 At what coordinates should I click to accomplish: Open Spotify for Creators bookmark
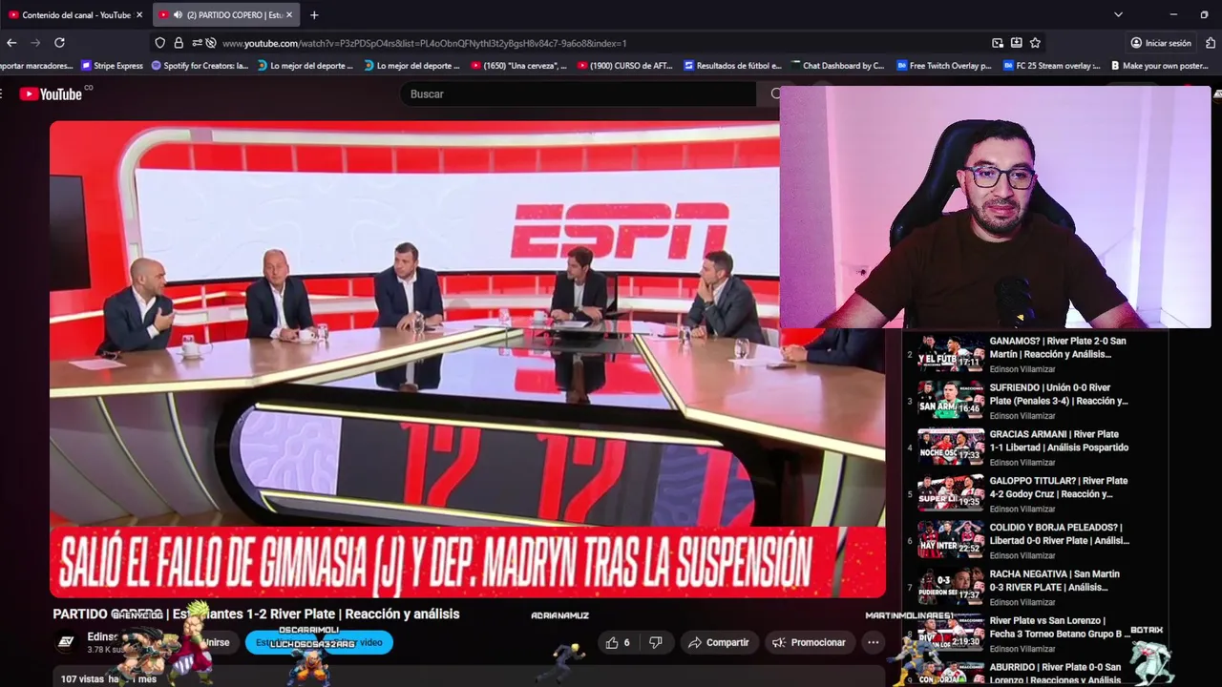[200, 66]
